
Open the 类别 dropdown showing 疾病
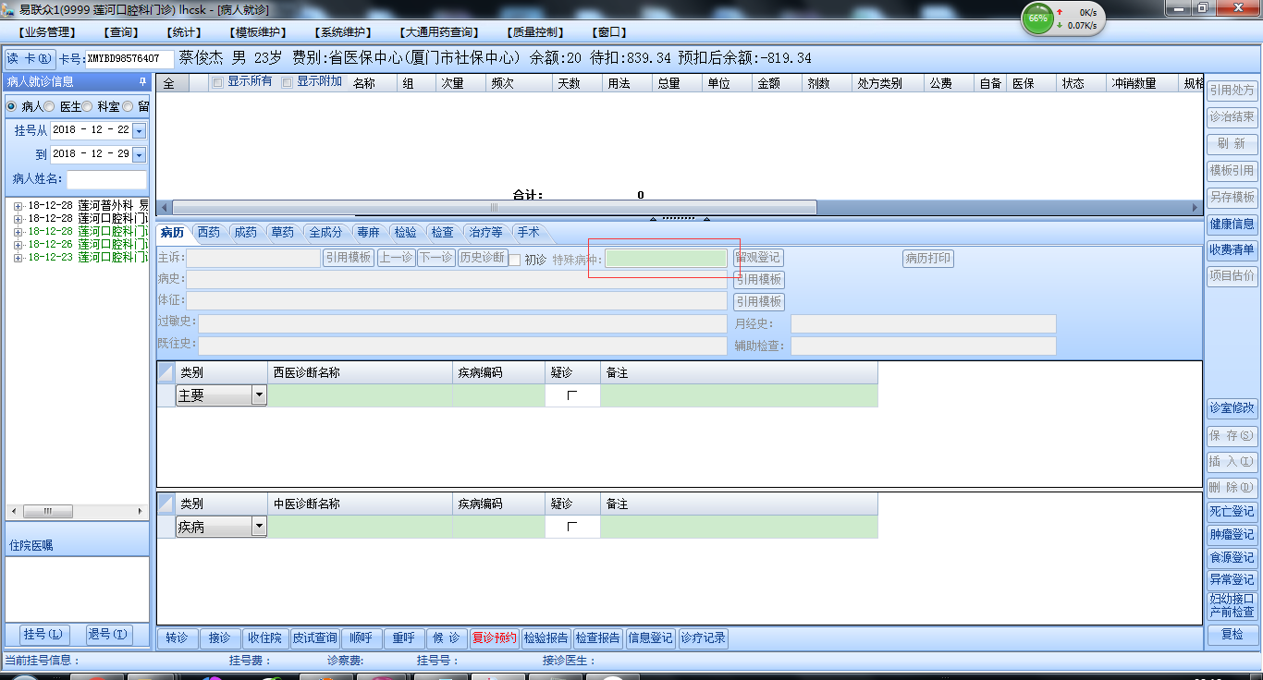[259, 527]
